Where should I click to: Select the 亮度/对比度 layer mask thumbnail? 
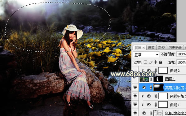pos(158,88)
